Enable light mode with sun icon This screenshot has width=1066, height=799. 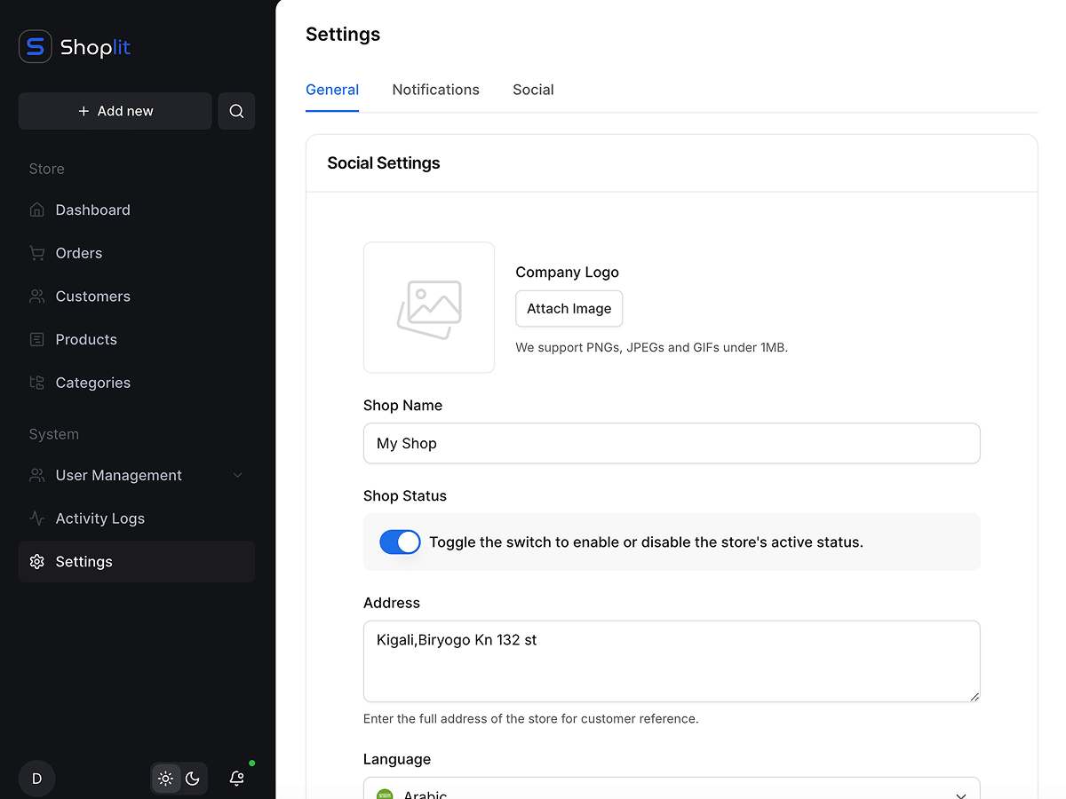tap(165, 779)
